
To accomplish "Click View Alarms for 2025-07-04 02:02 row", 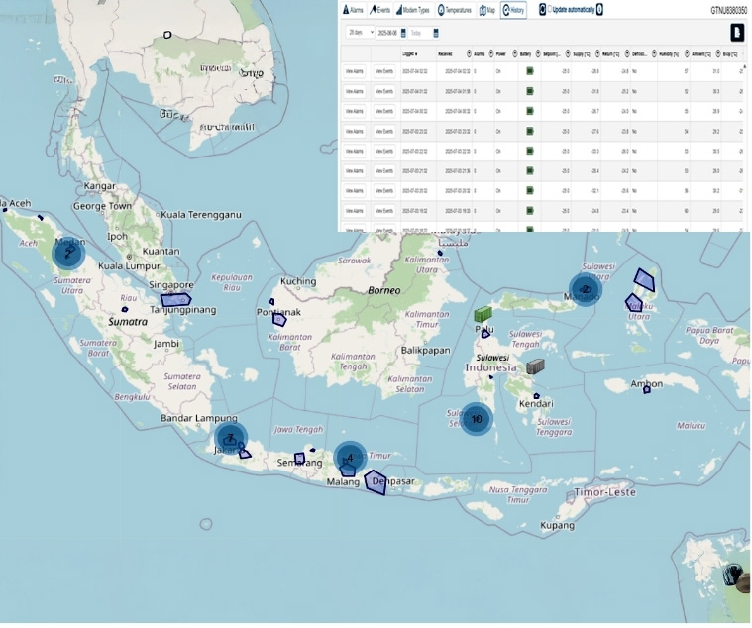I will [x=355, y=71].
